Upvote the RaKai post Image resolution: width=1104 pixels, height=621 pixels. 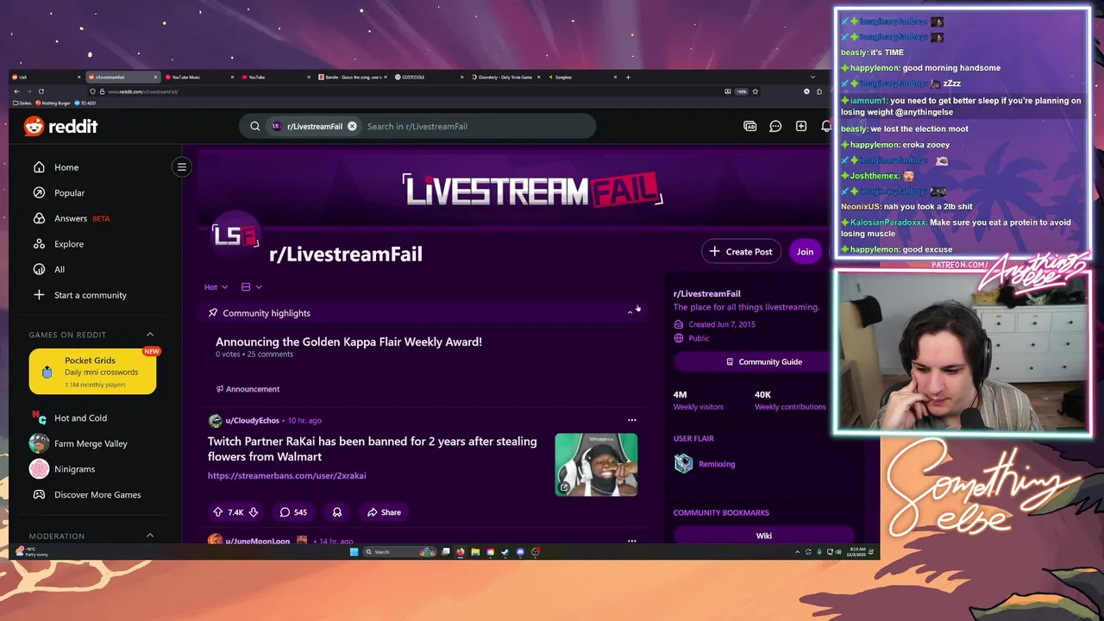coord(218,512)
